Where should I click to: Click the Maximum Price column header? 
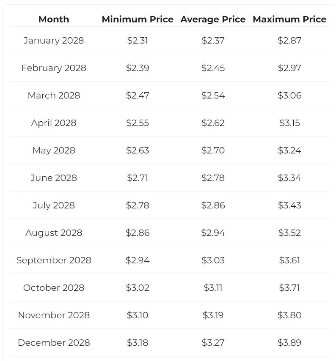point(289,19)
